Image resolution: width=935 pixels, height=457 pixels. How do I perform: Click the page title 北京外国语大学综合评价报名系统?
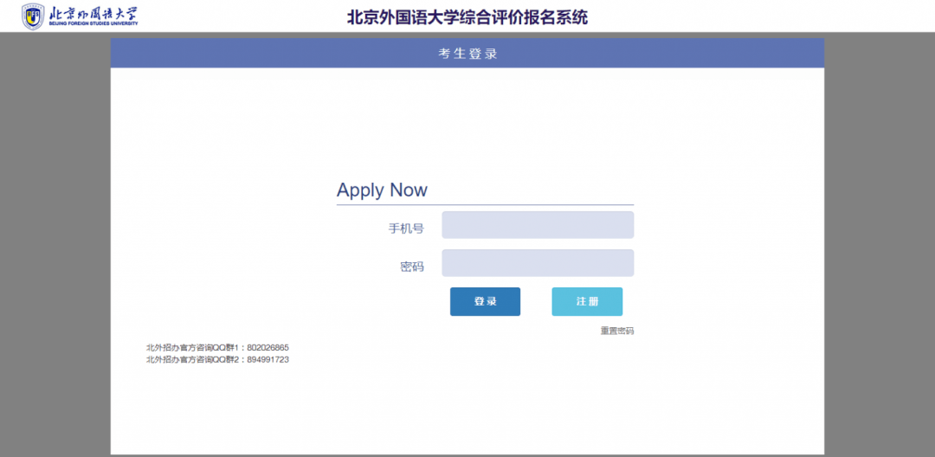click(467, 17)
